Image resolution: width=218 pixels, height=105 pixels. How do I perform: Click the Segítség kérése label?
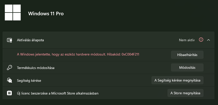click(29, 80)
